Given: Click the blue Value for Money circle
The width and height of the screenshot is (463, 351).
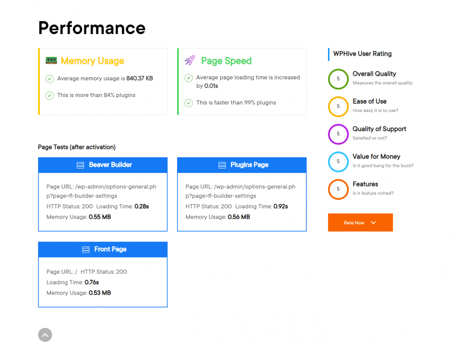Looking at the screenshot, I should coord(338,162).
